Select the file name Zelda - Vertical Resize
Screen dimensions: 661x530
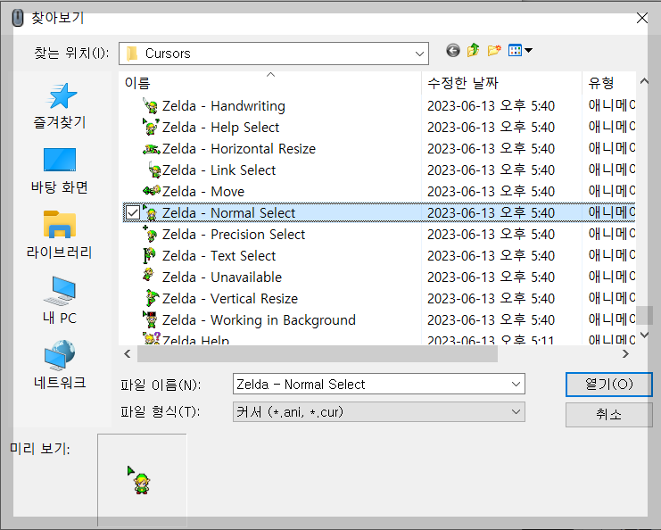[230, 299]
